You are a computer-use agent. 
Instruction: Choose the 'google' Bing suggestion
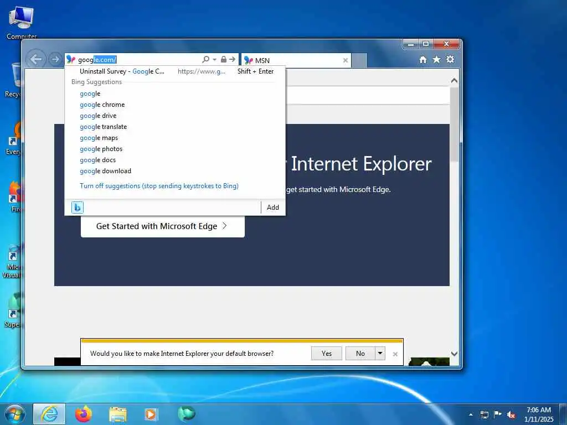(90, 94)
